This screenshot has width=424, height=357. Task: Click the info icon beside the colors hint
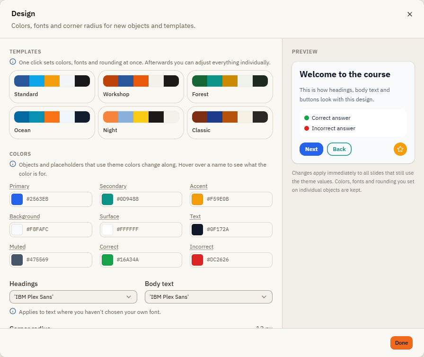pos(13,164)
